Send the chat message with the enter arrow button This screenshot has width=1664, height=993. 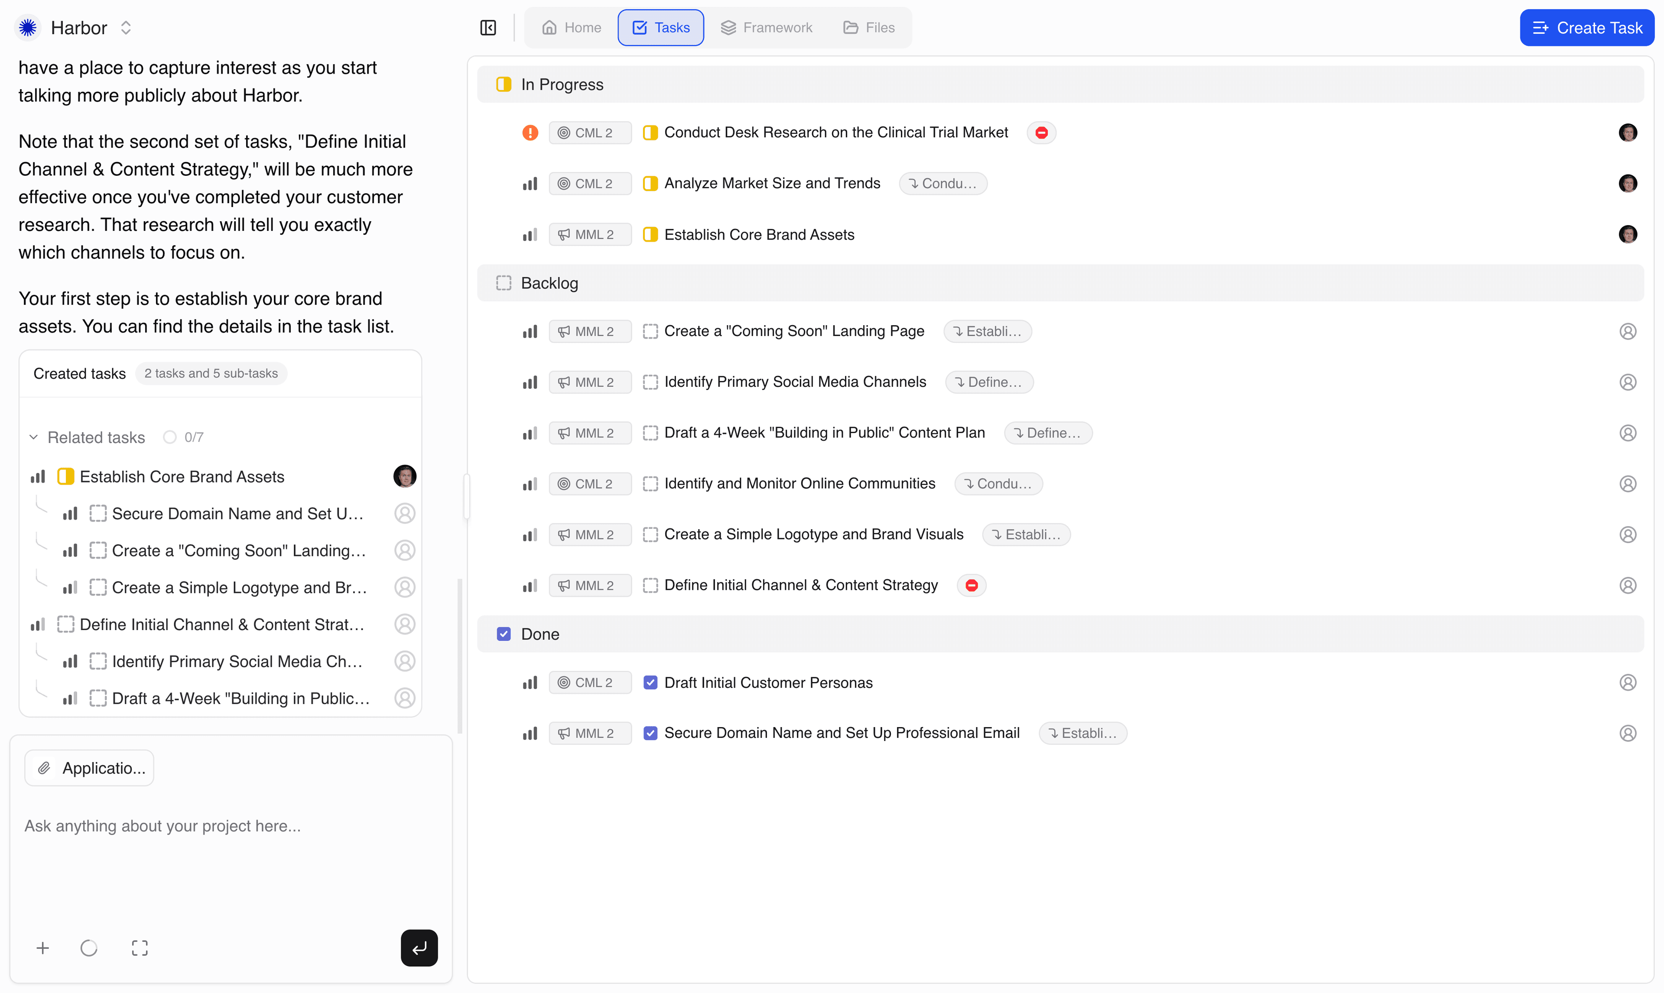(x=419, y=948)
